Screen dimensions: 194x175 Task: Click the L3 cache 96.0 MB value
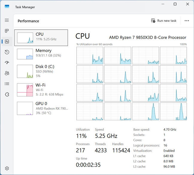pyautogui.click(x=169, y=167)
